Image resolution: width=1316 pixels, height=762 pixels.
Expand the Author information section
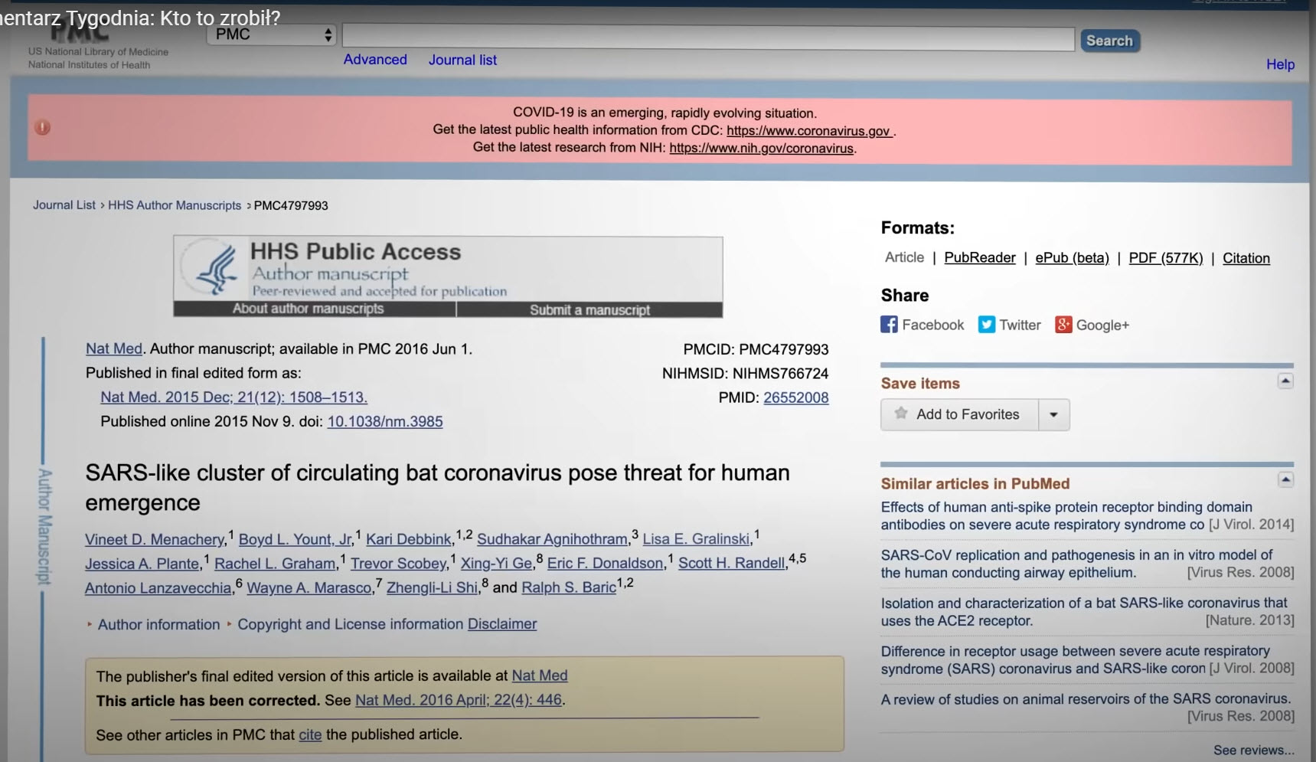click(x=158, y=624)
